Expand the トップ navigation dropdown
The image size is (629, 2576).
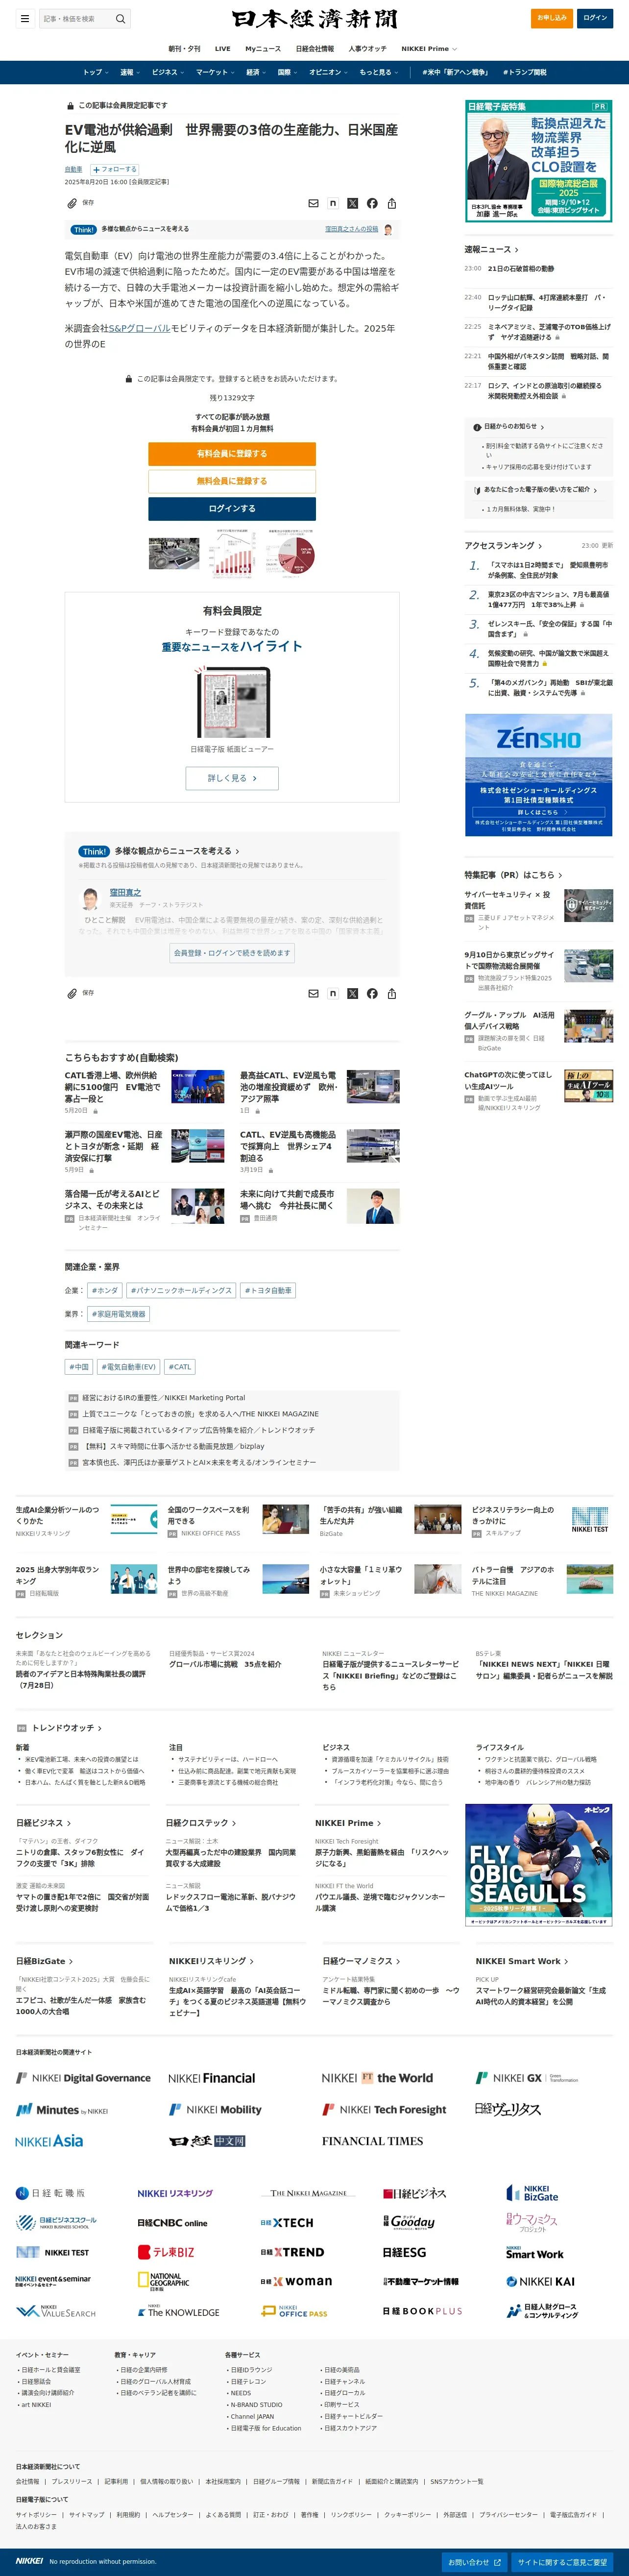coord(96,72)
